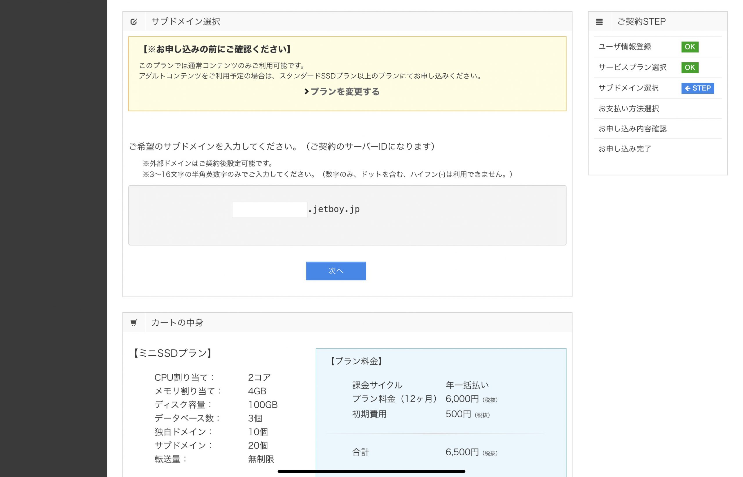The image size is (743, 477).
Task: Click the ご契約STEP panel title
Action: click(x=641, y=22)
